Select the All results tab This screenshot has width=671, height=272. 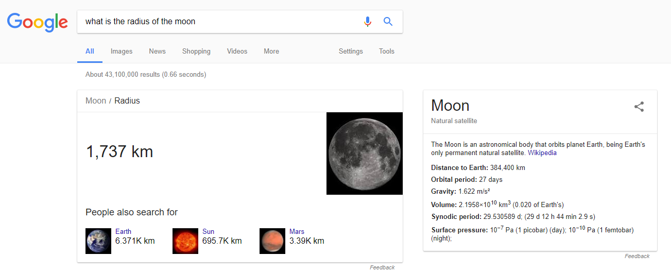point(90,51)
